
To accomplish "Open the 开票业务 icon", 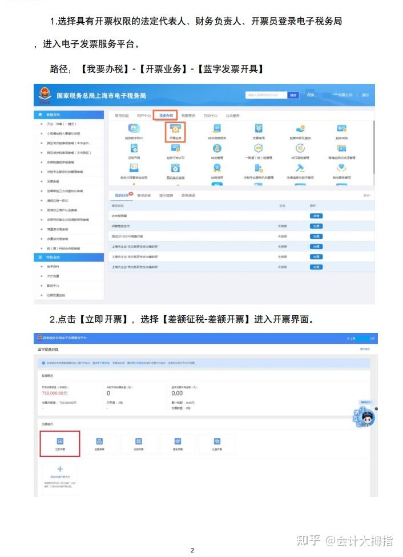I will pyautogui.click(x=175, y=132).
